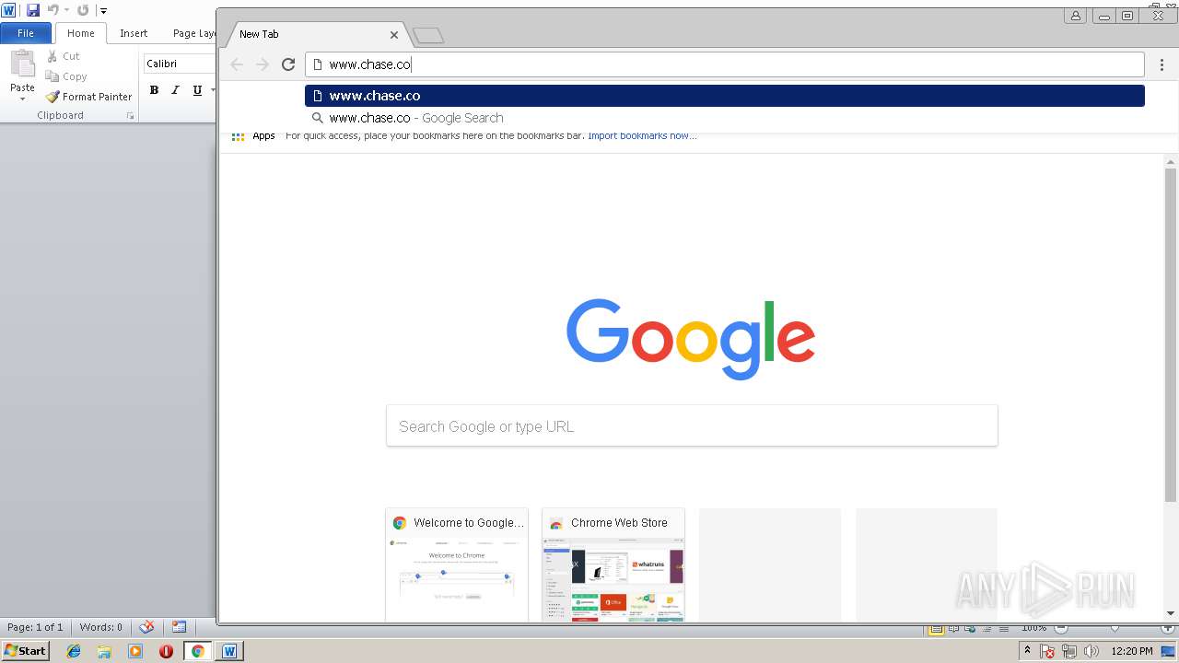
Task: Click Copy in the Clipboard group
Action: click(66, 76)
